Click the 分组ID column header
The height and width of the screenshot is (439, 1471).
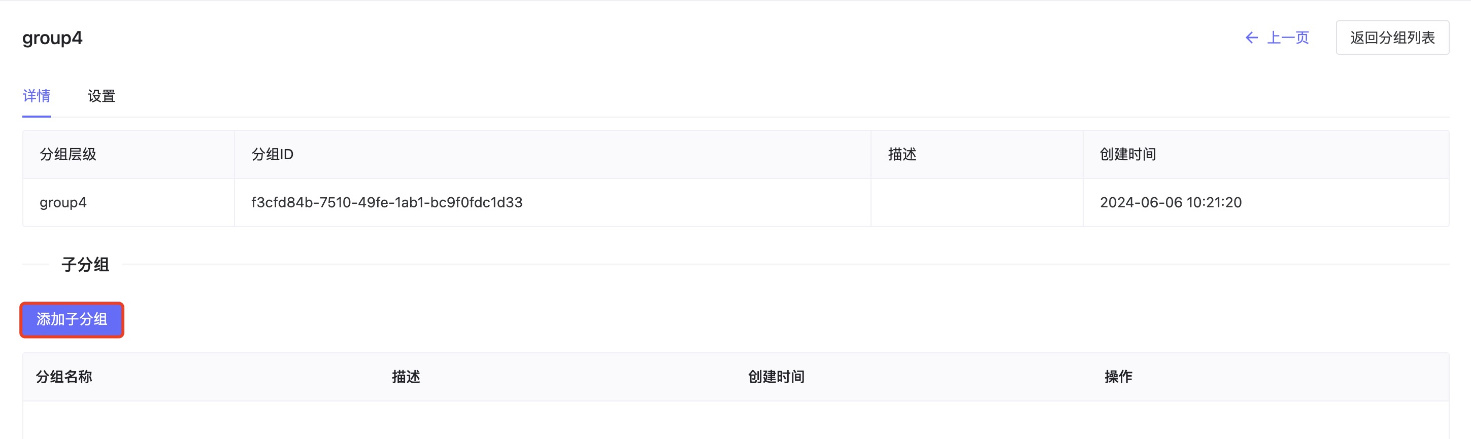273,155
